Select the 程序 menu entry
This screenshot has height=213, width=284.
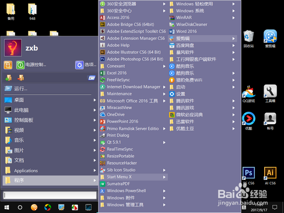[x=50, y=180]
